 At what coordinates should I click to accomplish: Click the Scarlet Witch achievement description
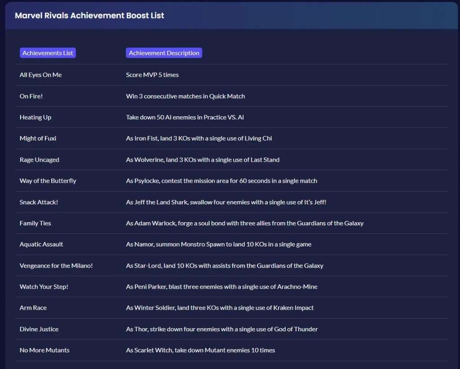(200, 350)
